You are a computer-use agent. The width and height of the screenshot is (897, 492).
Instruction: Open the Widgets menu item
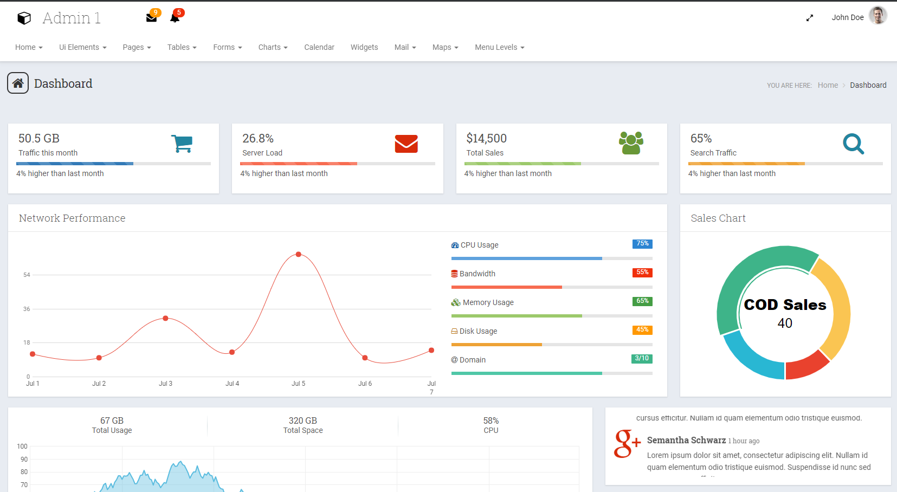pos(364,47)
